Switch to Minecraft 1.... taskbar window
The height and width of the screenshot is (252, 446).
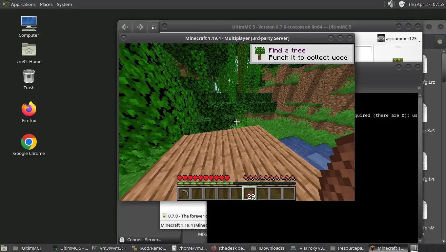(x=388, y=248)
